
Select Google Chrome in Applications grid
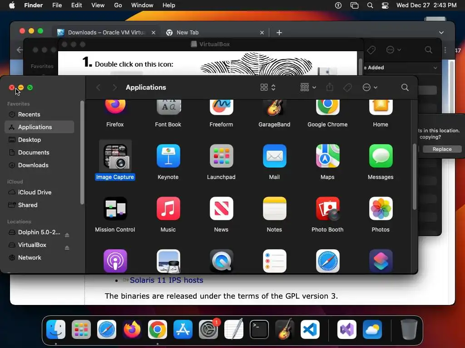pos(327,107)
